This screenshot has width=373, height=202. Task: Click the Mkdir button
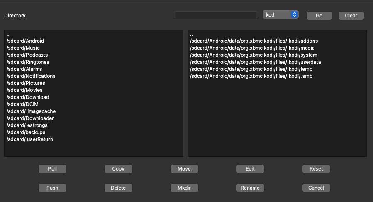point(184,188)
